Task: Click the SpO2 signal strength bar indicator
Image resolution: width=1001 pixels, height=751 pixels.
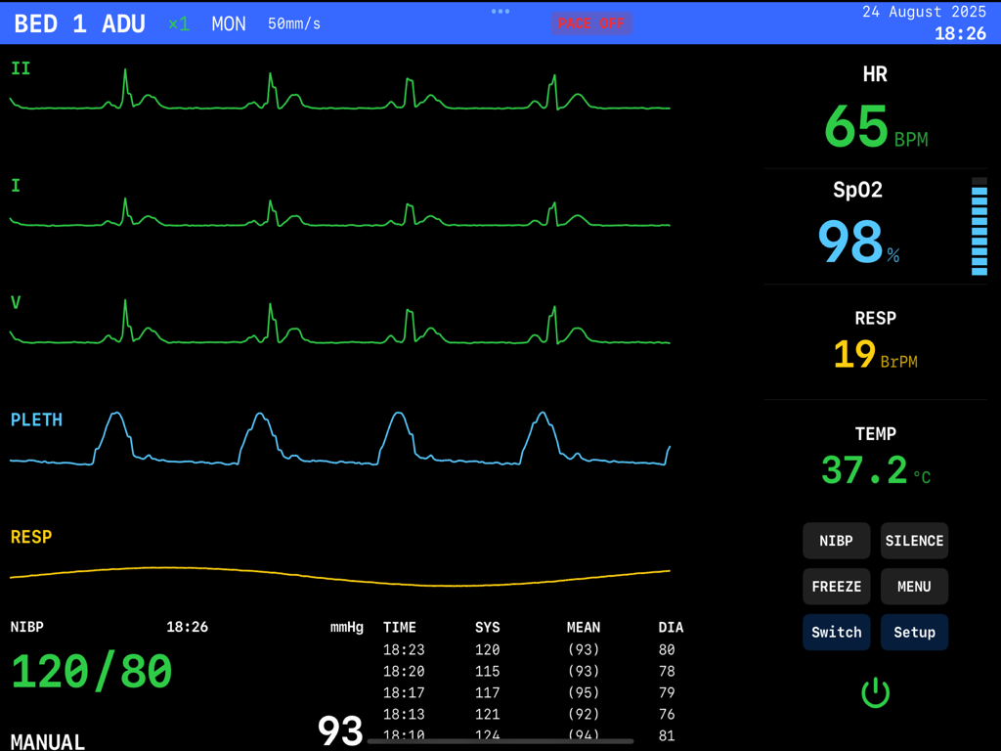Action: 977,228
